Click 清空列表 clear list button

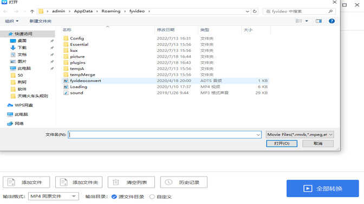point(131,182)
